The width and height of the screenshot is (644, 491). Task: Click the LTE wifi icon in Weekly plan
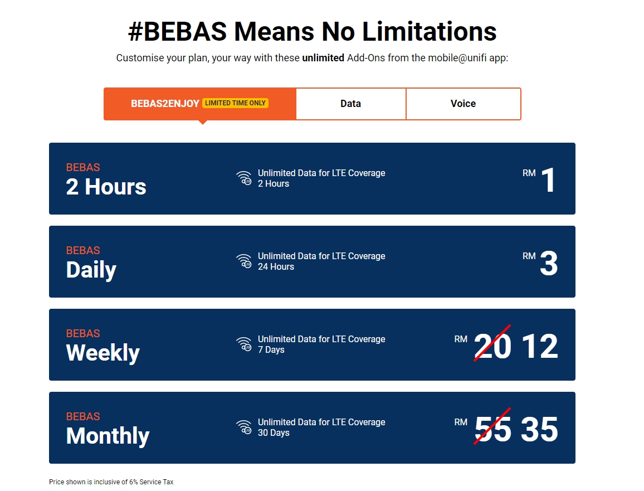click(243, 344)
